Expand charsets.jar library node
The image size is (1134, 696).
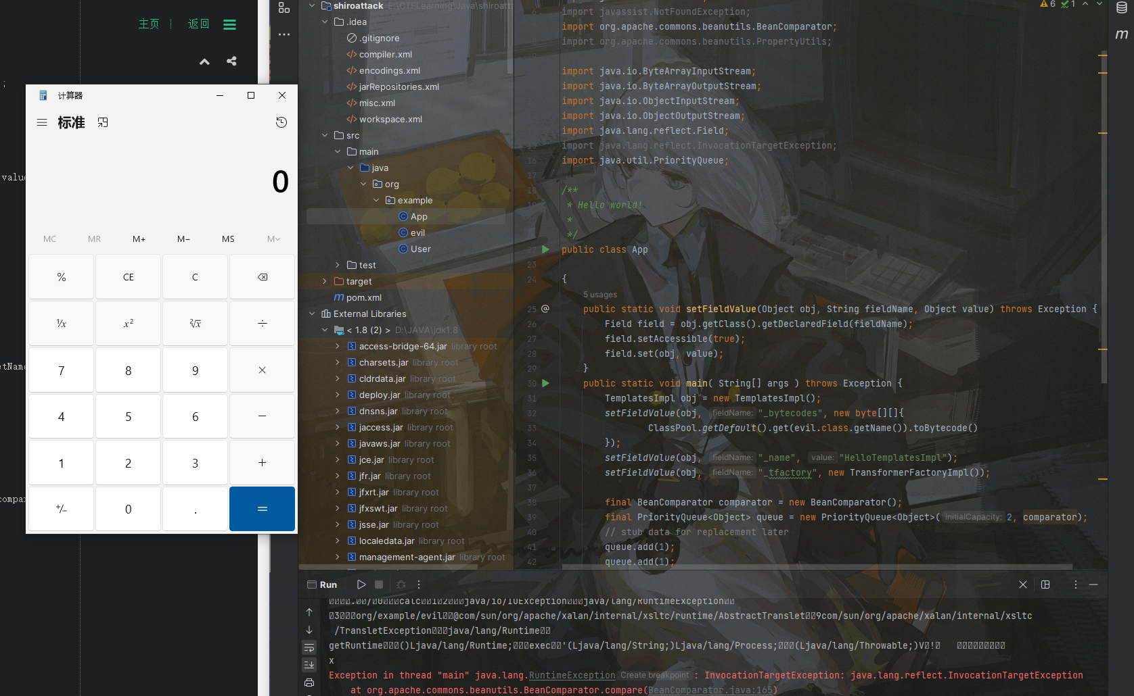pos(338,362)
